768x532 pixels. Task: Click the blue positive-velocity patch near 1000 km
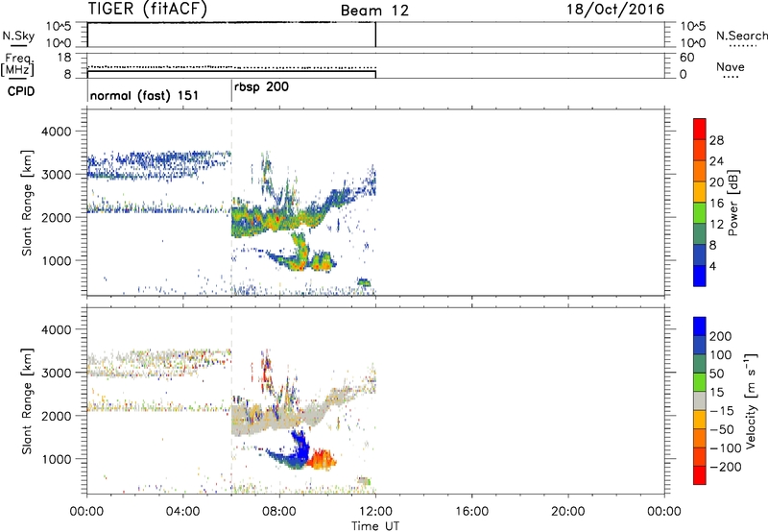click(294, 453)
